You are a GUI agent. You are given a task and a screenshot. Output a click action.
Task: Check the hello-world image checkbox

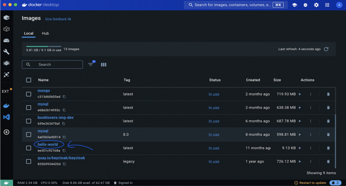click(29, 148)
